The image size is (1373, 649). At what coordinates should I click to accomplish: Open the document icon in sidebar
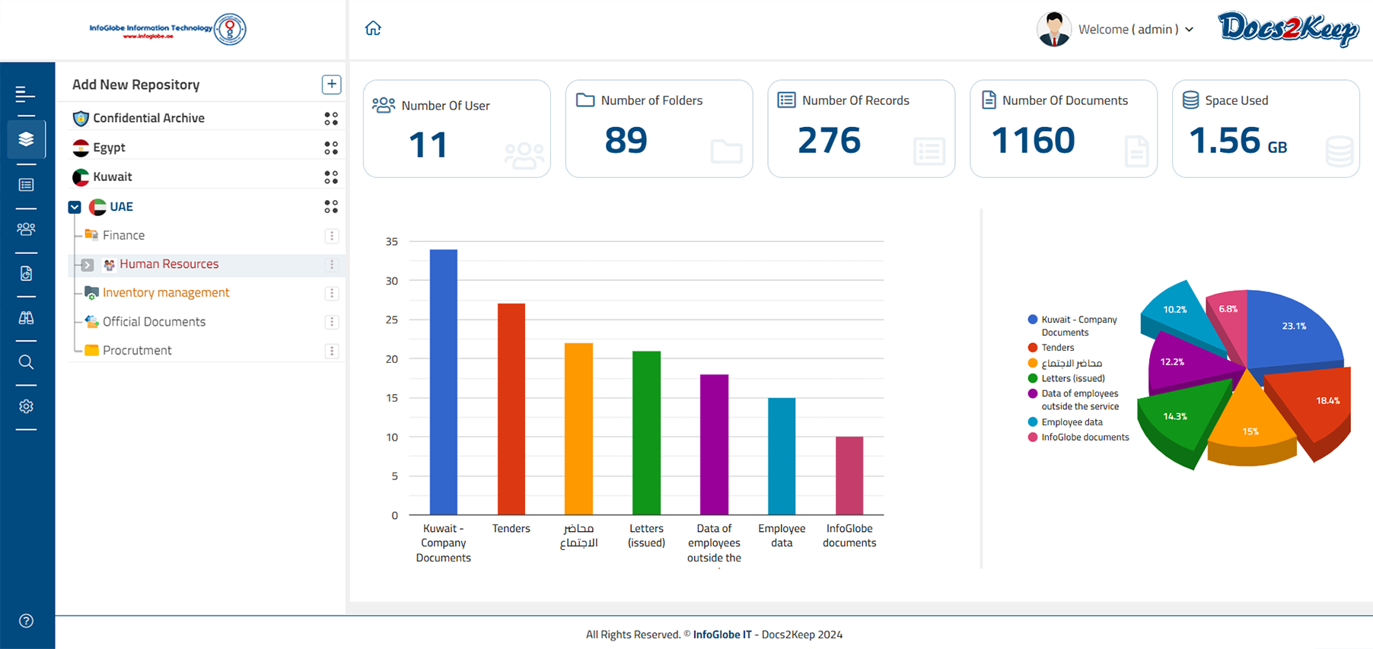26,273
